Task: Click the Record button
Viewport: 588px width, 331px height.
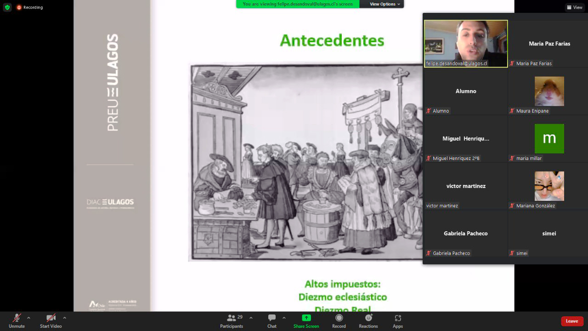Action: click(x=339, y=321)
